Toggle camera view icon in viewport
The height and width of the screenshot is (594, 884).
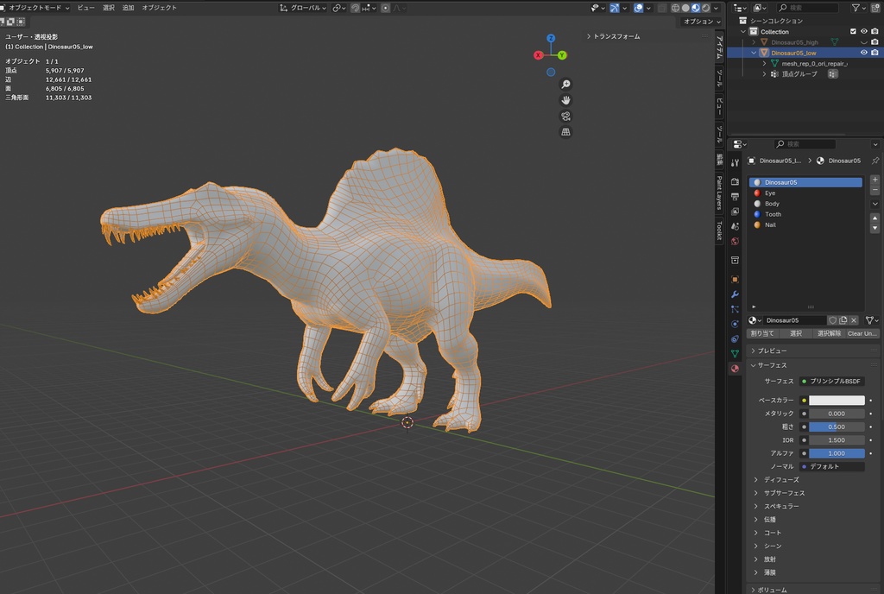tap(566, 116)
